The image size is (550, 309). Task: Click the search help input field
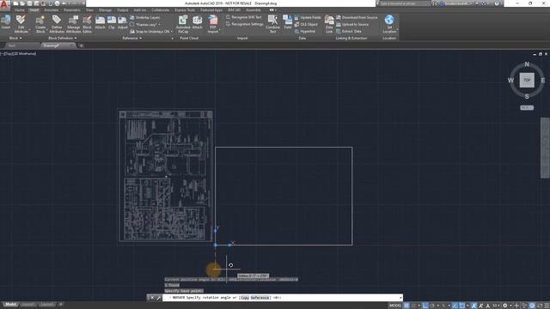point(405,3)
